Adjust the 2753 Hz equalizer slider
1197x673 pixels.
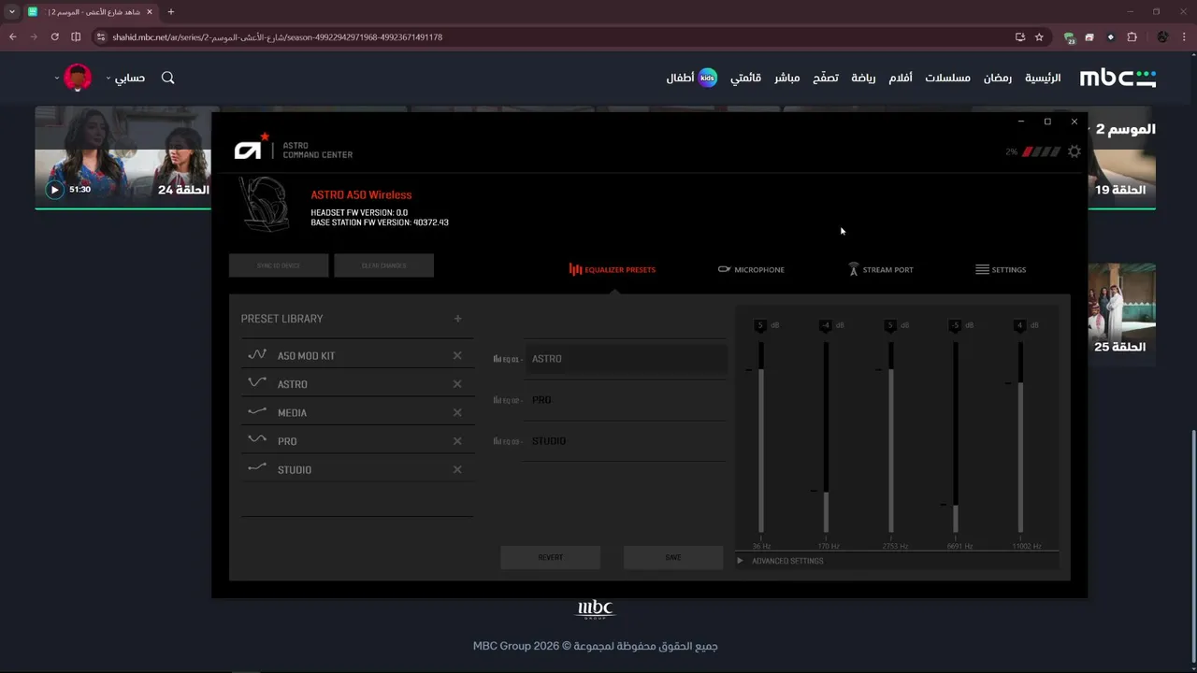click(890, 437)
